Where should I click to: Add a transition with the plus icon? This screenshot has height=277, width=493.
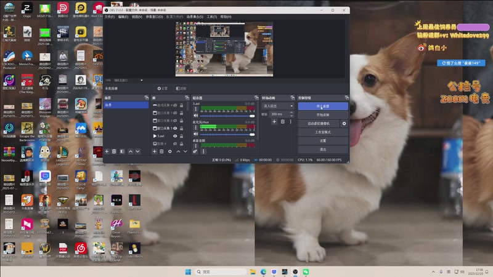click(x=274, y=121)
